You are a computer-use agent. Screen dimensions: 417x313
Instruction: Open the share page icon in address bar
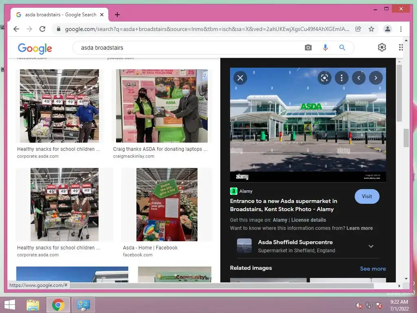(358, 29)
